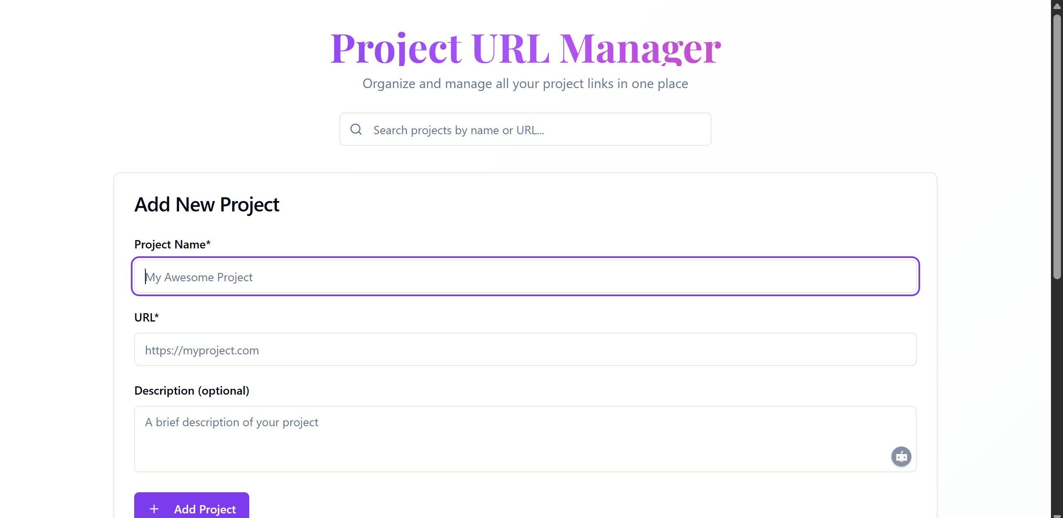Click the Project URL Manager title

[525, 49]
